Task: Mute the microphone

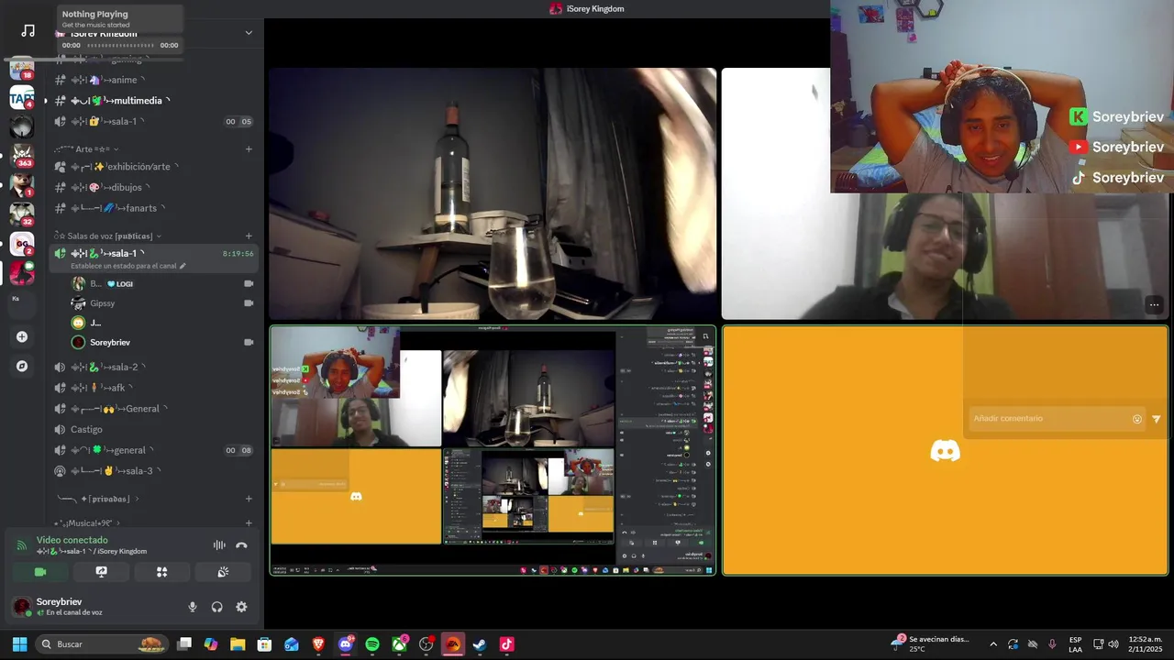Action: pyautogui.click(x=193, y=607)
